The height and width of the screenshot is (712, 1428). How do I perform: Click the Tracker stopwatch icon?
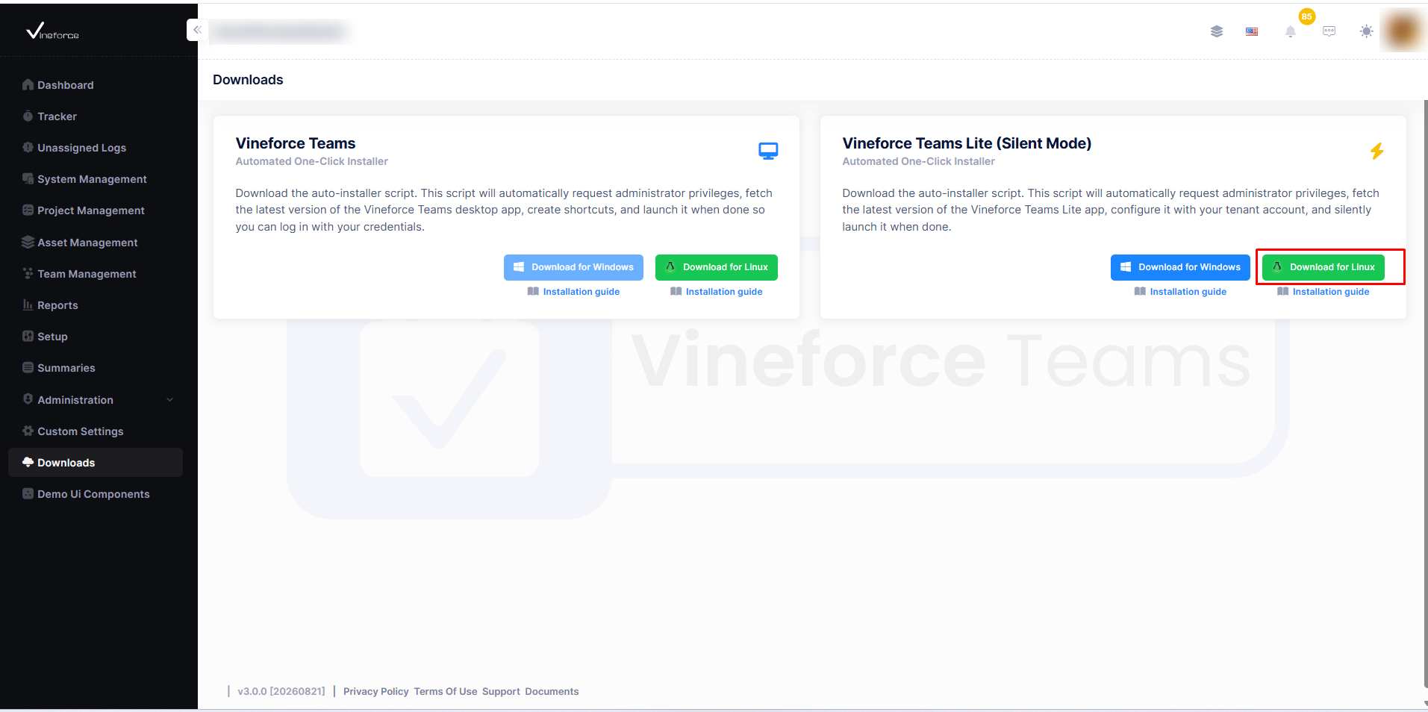pos(28,116)
